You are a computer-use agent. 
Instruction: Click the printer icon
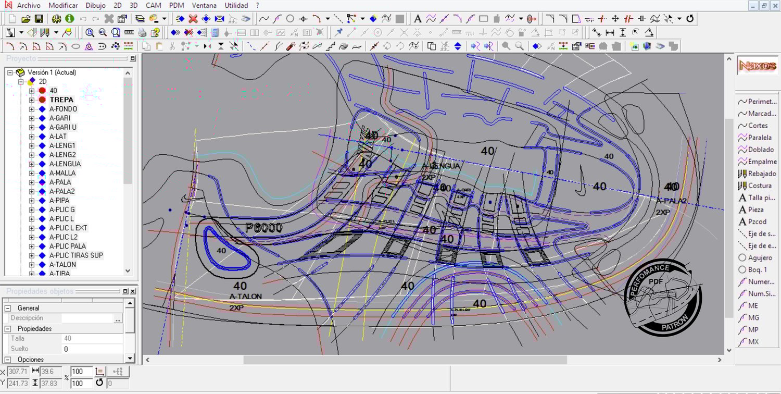click(x=142, y=32)
